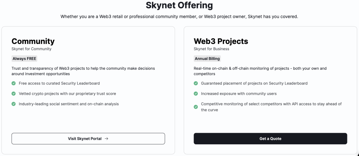This screenshot has width=359, height=156.
Task: Click the Community card heading
Action: pyautogui.click(x=33, y=41)
